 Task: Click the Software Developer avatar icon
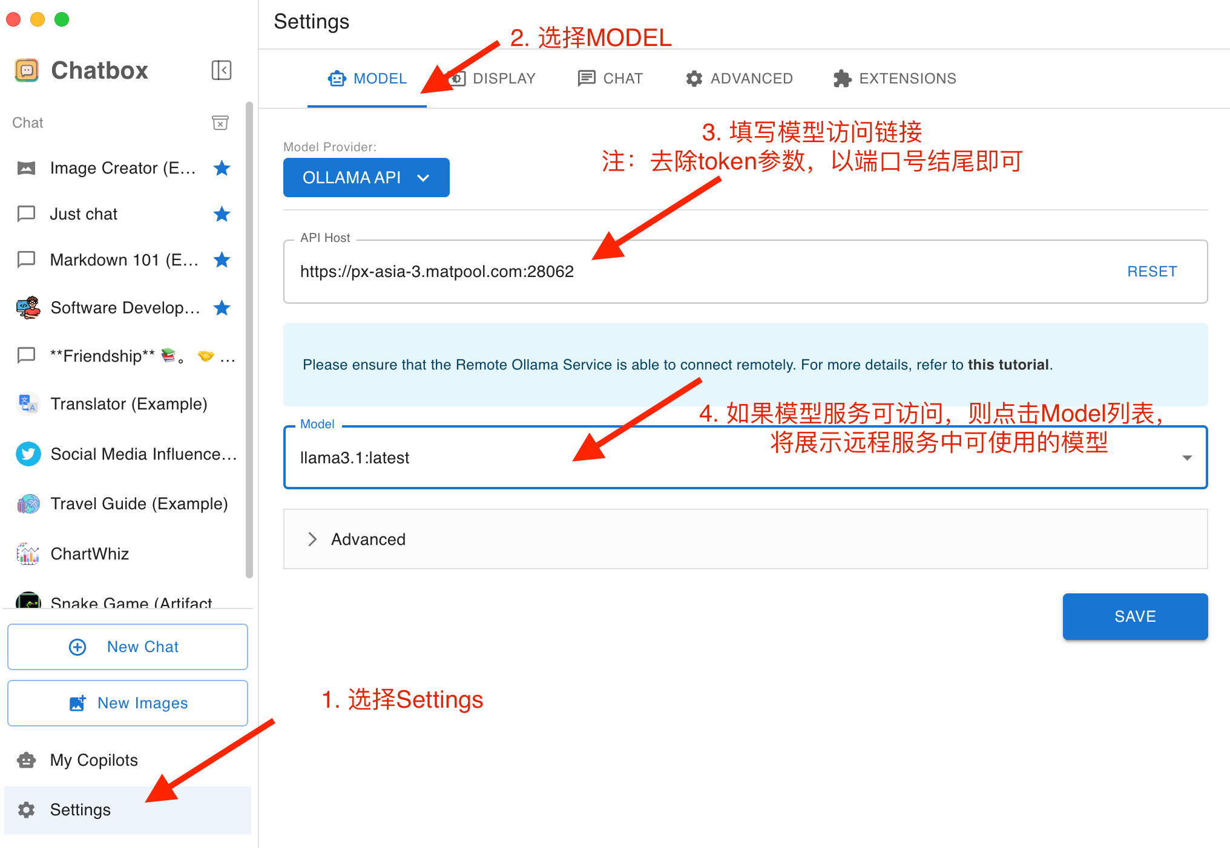(28, 308)
